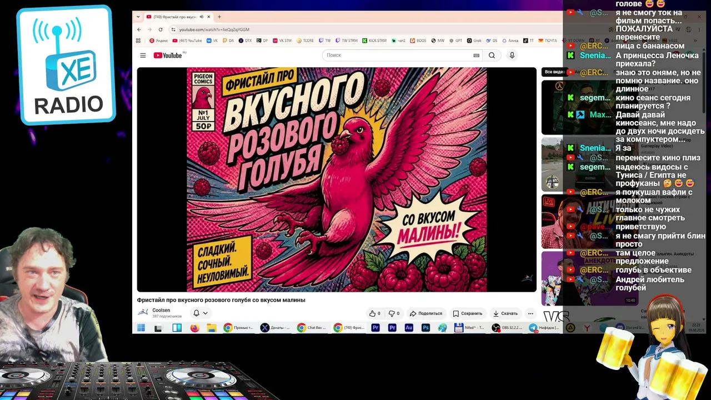Viewport: 711px width, 400px height.
Task: Click the video title text below the player
Action: [221, 300]
